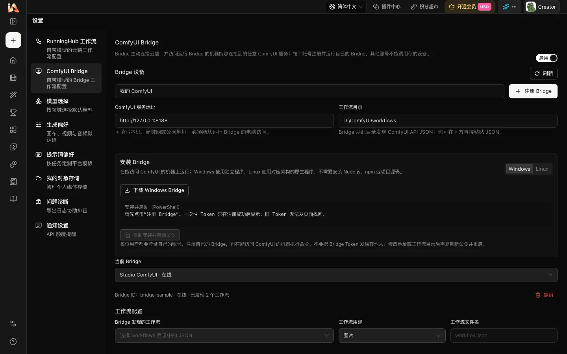567x354 pixels.
Task: Open 插件中心 in the top bar
Action: [x=387, y=7]
